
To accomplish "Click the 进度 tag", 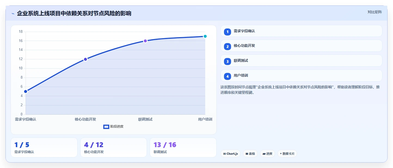I will (x=268, y=154).
